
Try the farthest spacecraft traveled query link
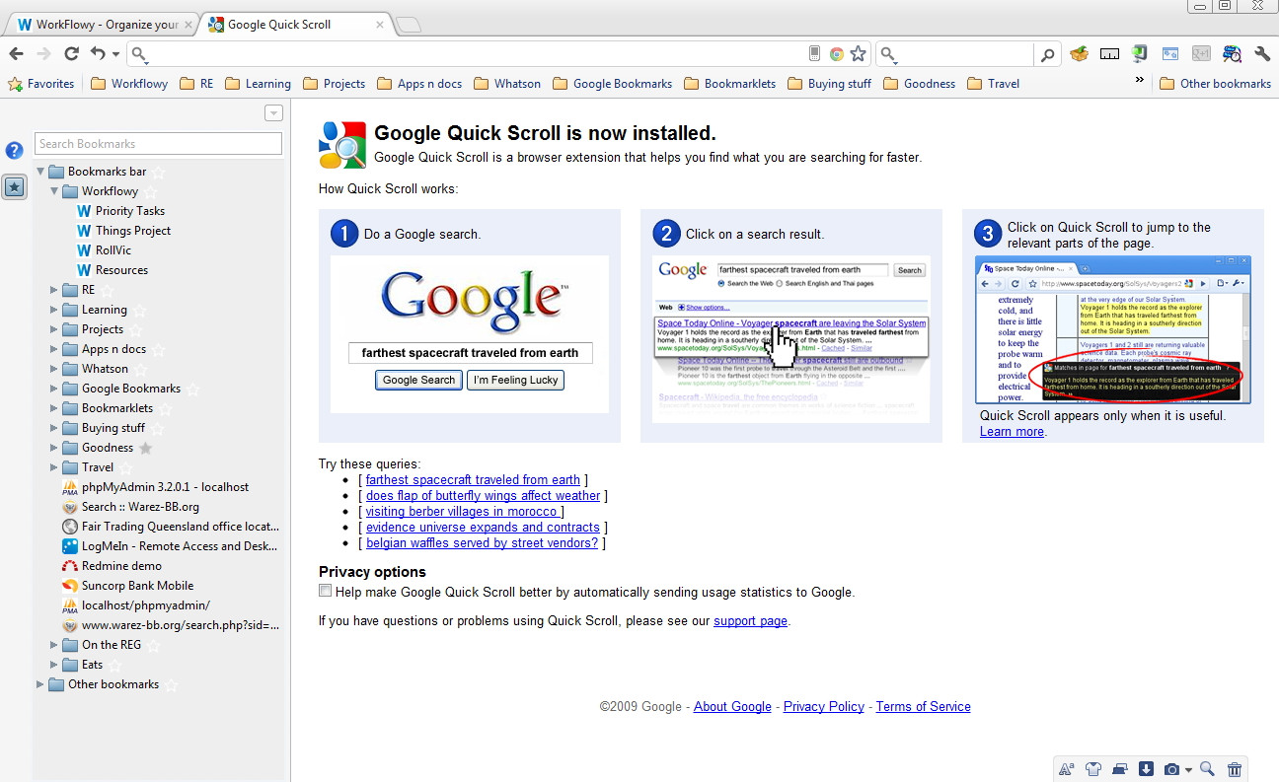pyautogui.click(x=473, y=480)
